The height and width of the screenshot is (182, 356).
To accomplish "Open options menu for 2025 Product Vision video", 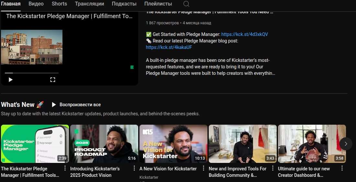I will (x=134, y=168).
